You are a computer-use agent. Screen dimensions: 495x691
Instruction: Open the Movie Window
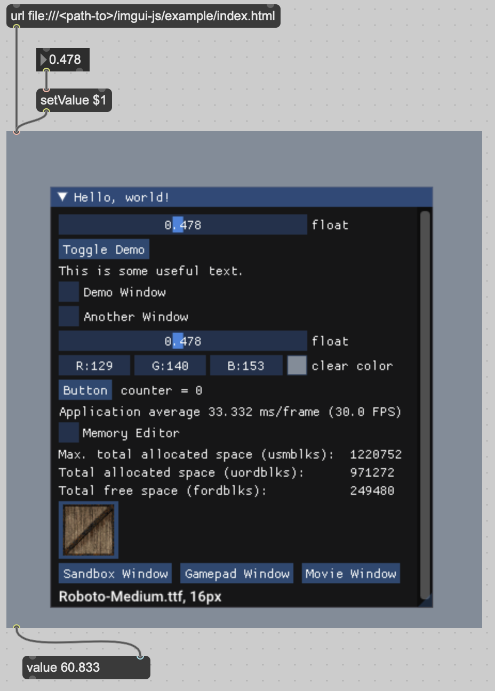(x=351, y=574)
